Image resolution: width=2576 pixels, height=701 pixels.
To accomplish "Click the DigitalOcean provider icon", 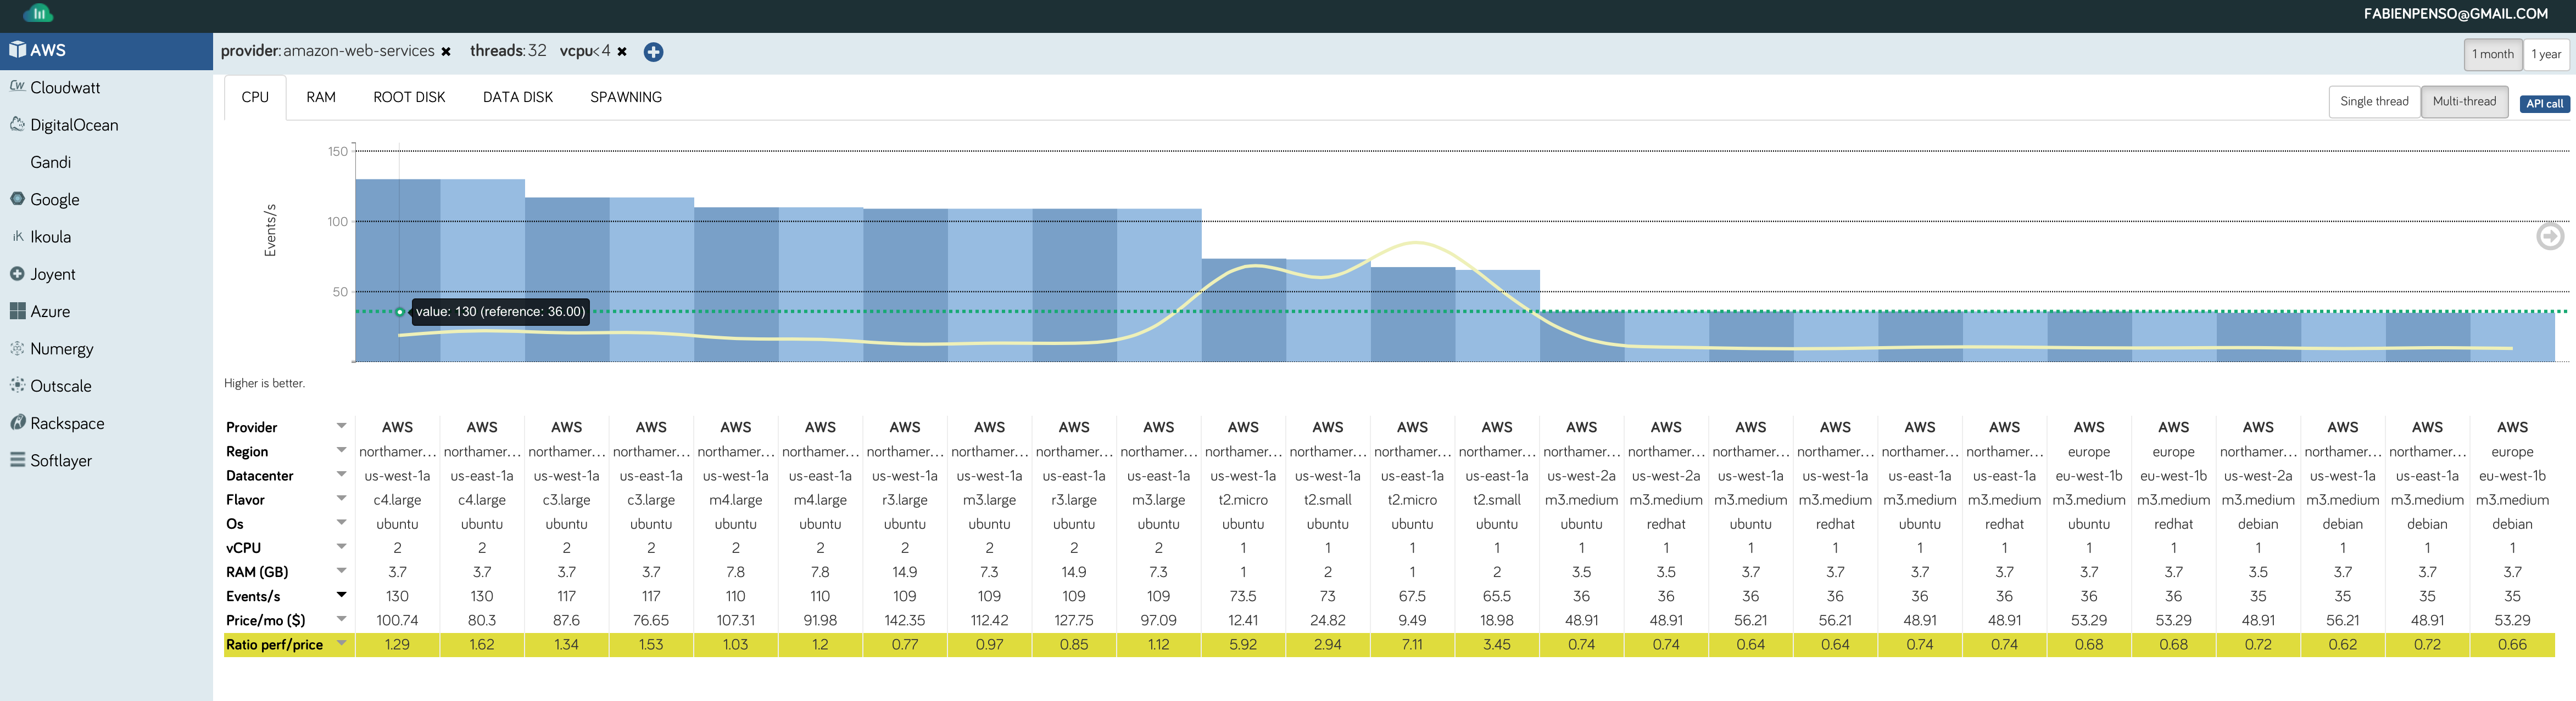I will [x=17, y=124].
